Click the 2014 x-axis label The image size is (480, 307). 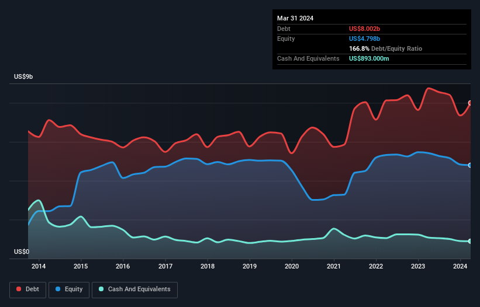39,266
